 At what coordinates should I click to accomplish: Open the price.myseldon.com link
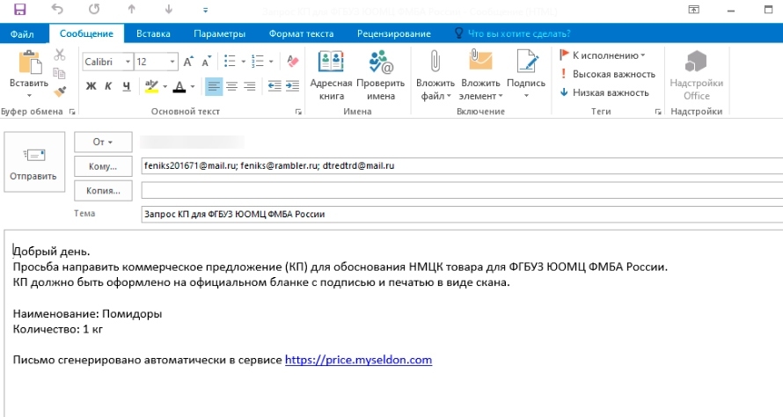[x=358, y=360]
